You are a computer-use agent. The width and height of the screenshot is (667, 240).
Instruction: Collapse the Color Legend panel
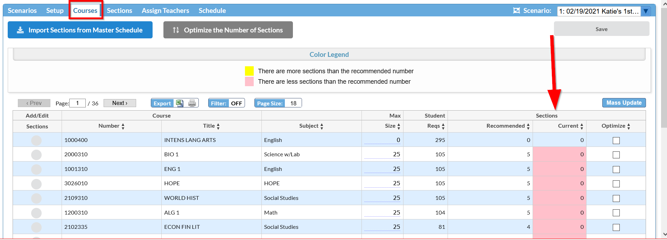329,55
